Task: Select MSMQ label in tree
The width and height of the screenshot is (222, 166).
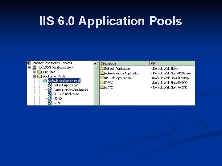Action: coord(57,98)
